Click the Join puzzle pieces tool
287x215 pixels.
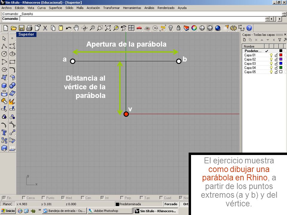tap(4, 101)
